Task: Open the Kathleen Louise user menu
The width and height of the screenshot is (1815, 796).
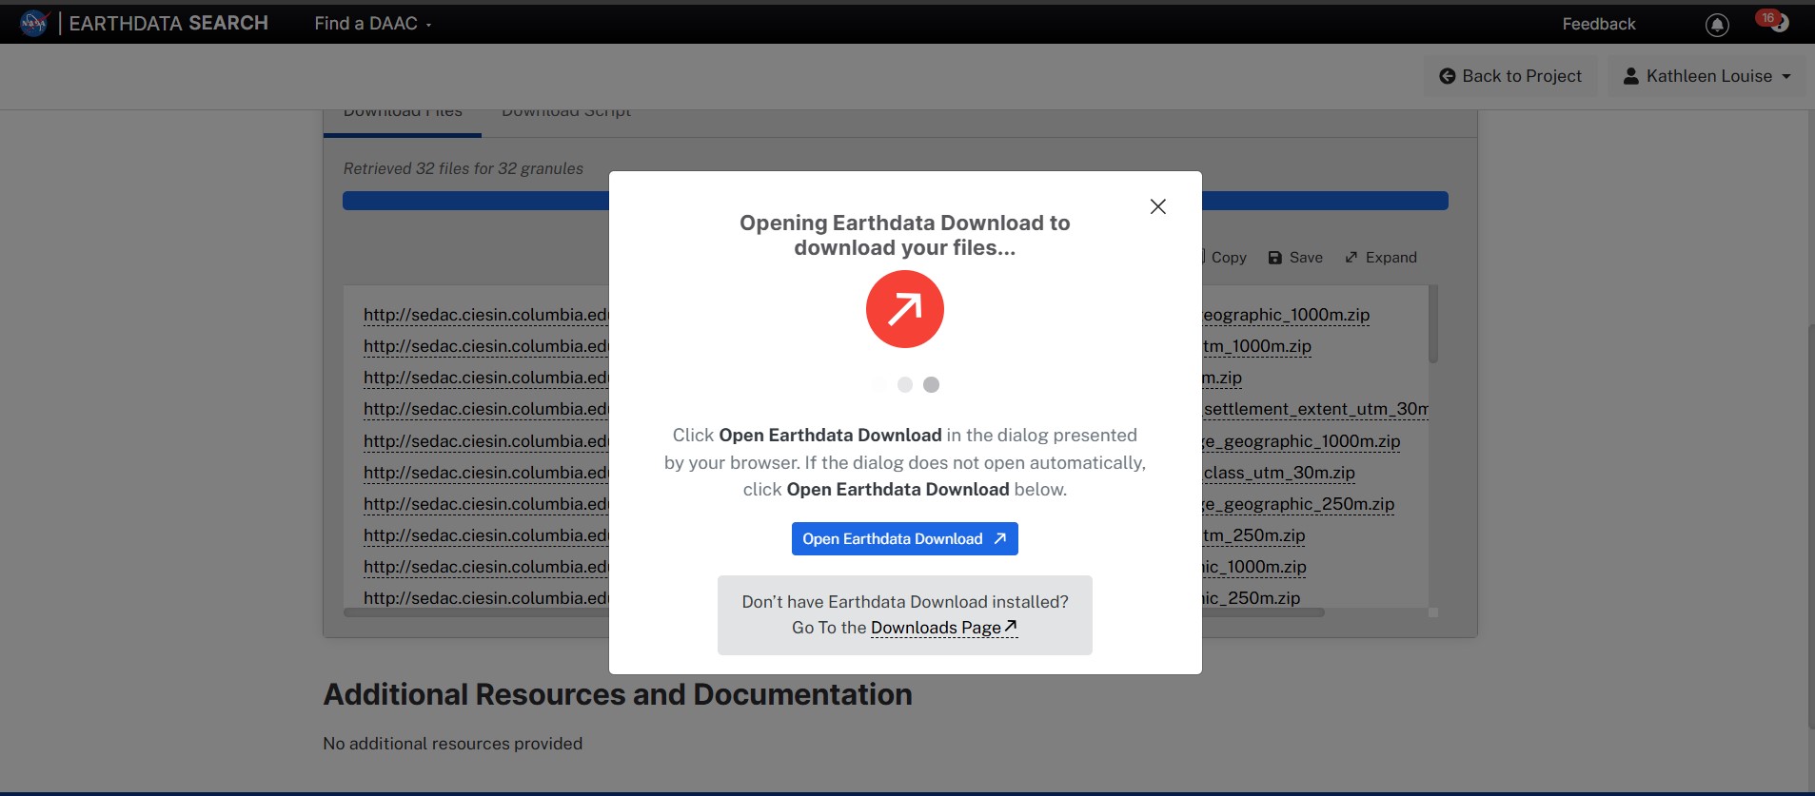Action: point(1706,76)
